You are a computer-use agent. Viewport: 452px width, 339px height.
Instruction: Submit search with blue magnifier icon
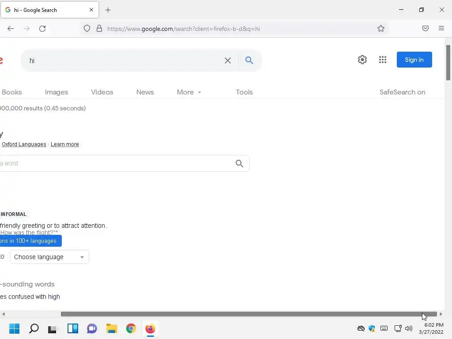249,60
